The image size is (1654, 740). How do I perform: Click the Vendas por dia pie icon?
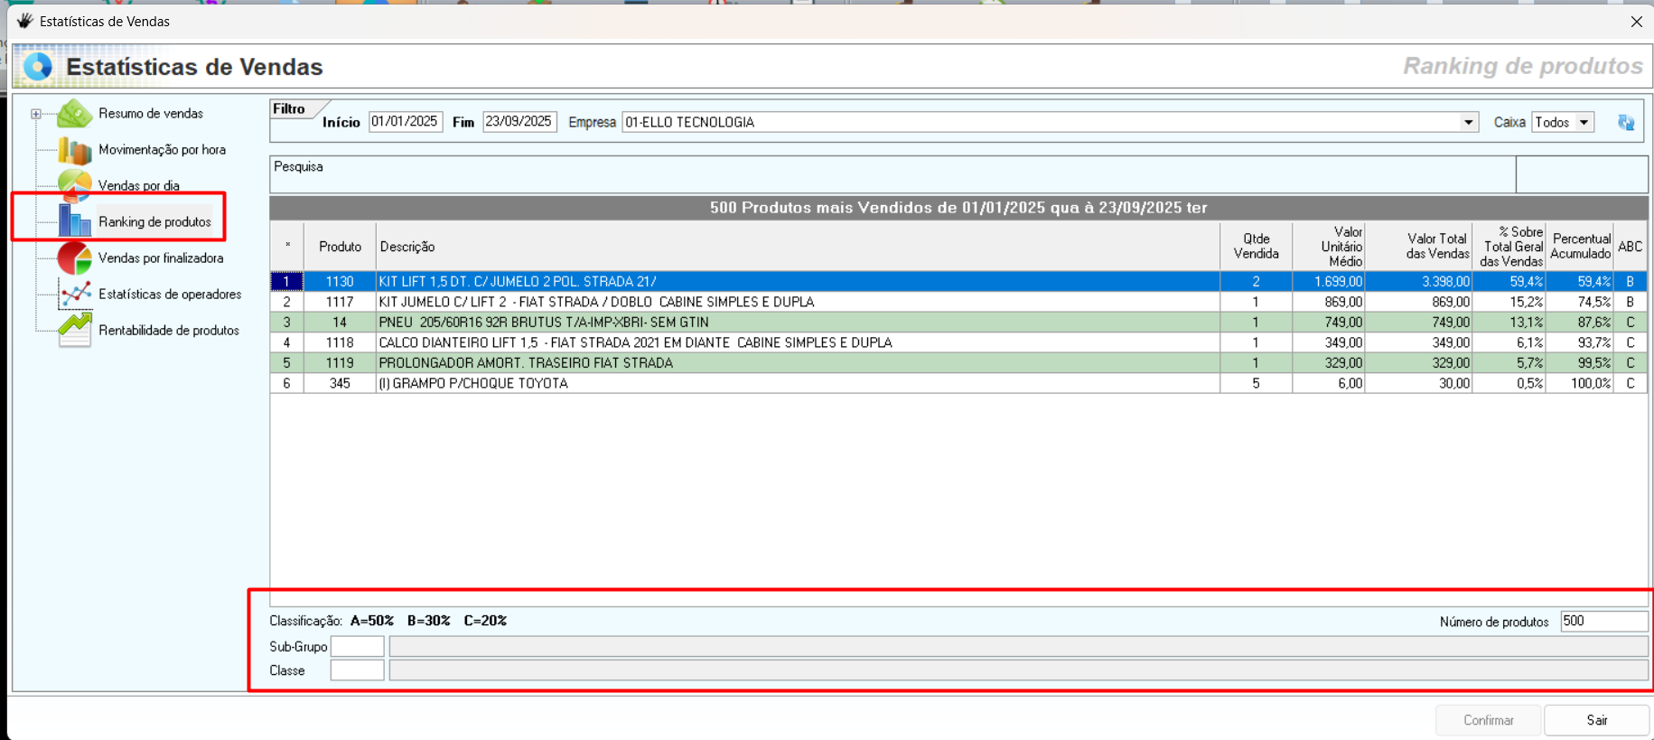click(x=74, y=185)
